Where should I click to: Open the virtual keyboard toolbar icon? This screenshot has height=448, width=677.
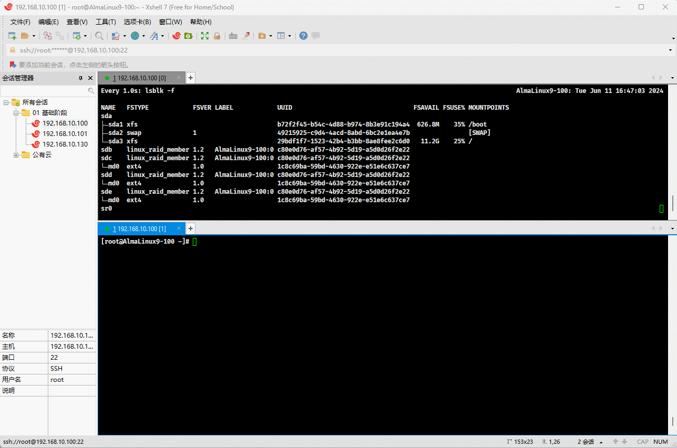(233, 36)
